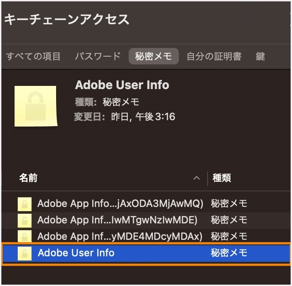
Task: Sort by the 種類 column header
Action: (222, 178)
